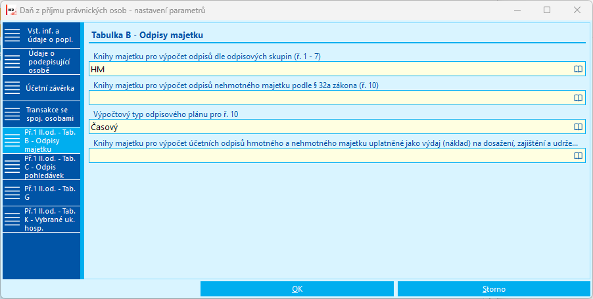Open Vst. inf. a údaje o popl. section
This screenshot has height=299, width=593.
(41, 35)
